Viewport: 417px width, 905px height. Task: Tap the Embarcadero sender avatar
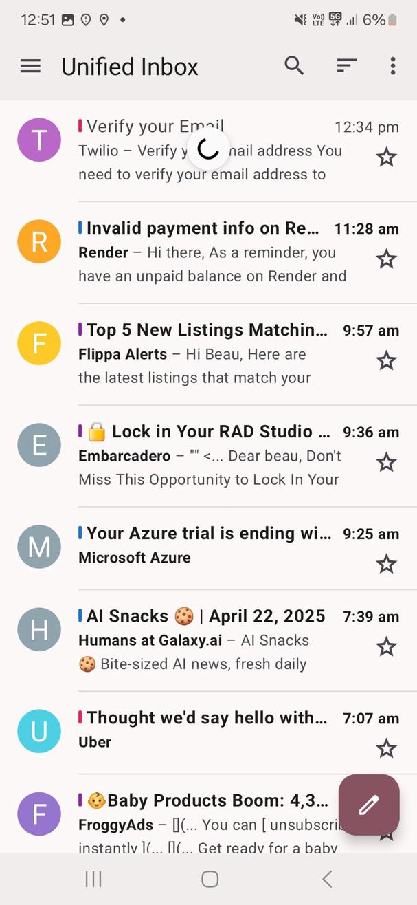pos(39,445)
